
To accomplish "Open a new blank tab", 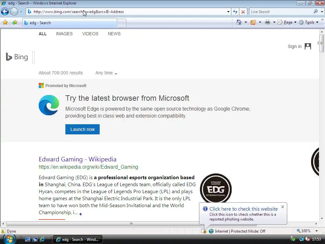I will pos(122,23).
